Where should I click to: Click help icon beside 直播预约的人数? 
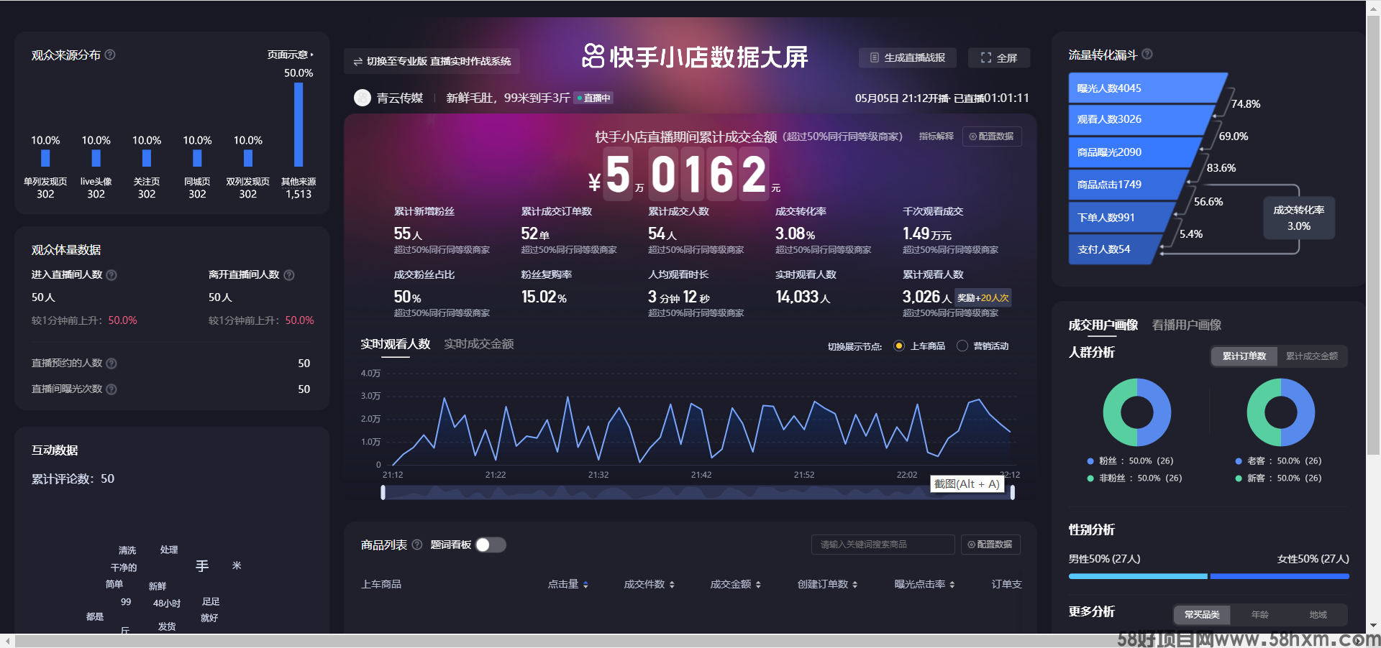coord(111,364)
